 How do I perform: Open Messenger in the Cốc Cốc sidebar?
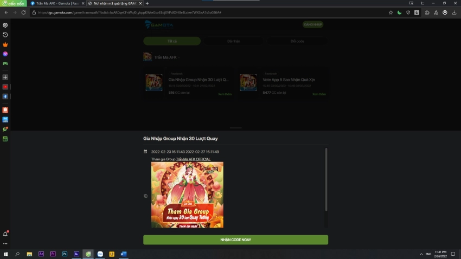pos(5,54)
